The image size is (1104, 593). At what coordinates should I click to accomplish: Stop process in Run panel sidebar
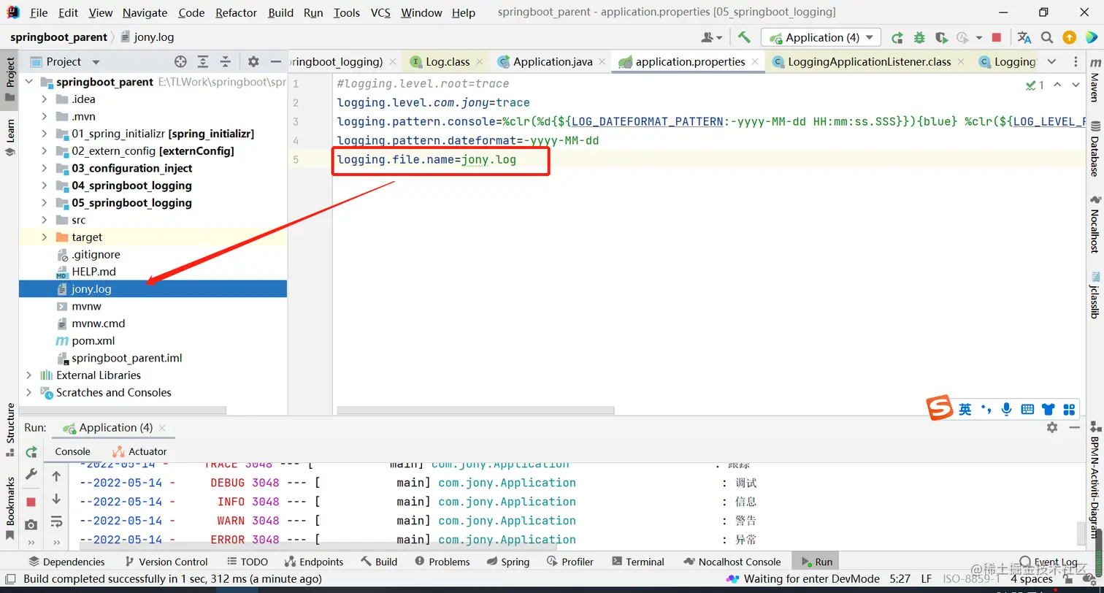point(31,502)
